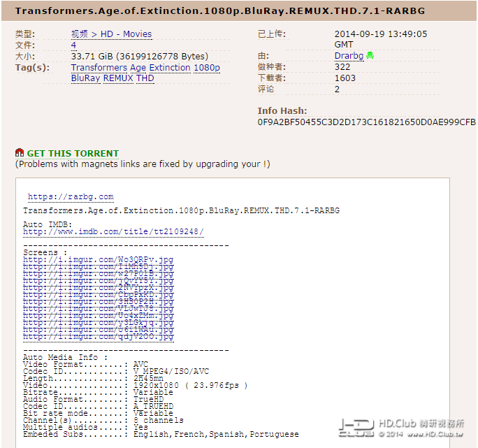Open the imgur CbpPxKD.jpg screenshot link

click(x=98, y=295)
